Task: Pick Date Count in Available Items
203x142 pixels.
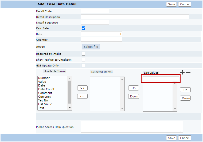Action: click(x=46, y=89)
